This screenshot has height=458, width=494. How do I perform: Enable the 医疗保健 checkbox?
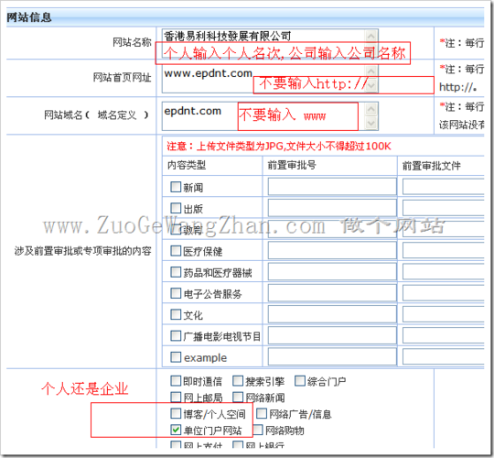(176, 251)
